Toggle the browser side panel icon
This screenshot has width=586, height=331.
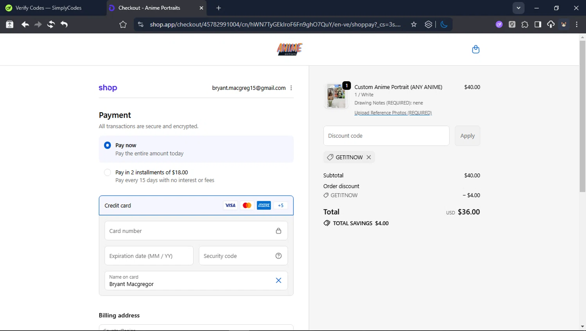pos(538,25)
